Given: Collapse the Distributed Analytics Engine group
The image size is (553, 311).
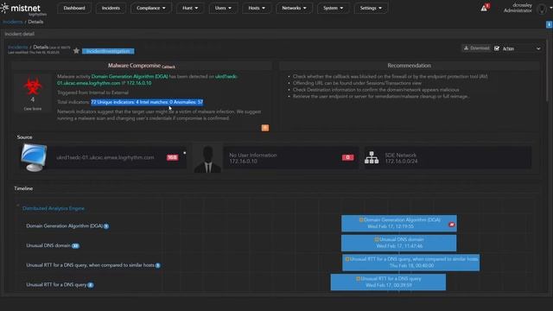Looking at the screenshot, I should click(x=17, y=206).
